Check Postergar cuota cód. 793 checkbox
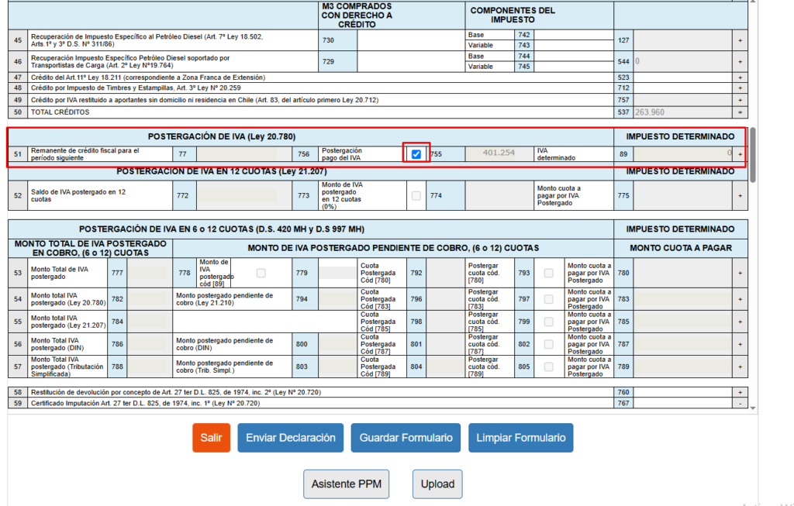 (x=548, y=273)
